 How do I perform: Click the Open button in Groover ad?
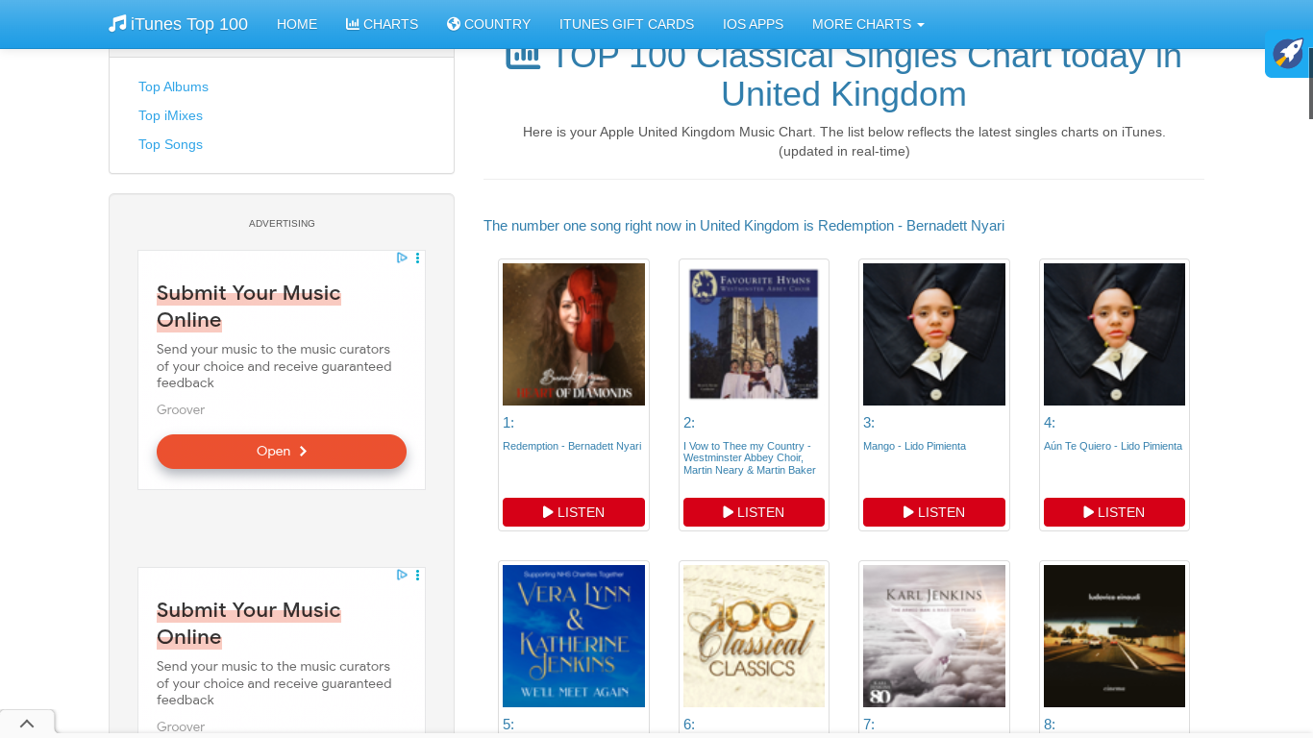[x=282, y=452]
